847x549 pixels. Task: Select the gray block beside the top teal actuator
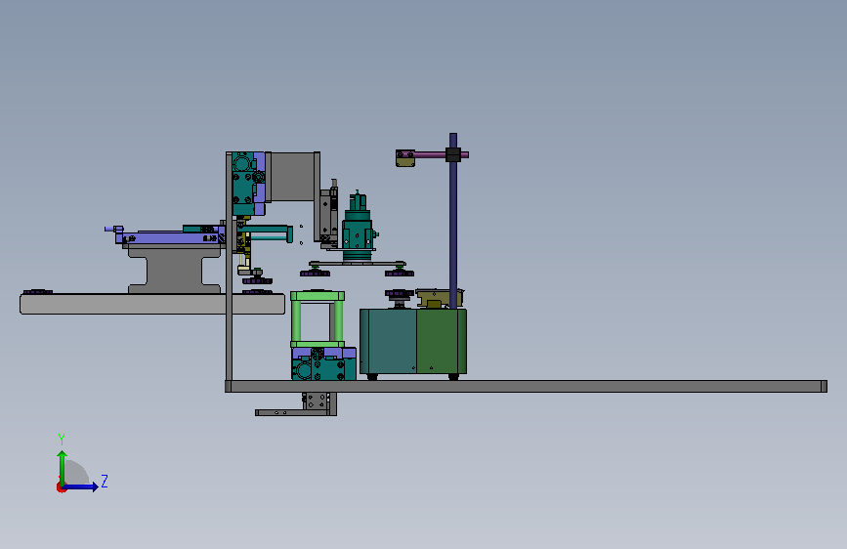tap(292, 177)
